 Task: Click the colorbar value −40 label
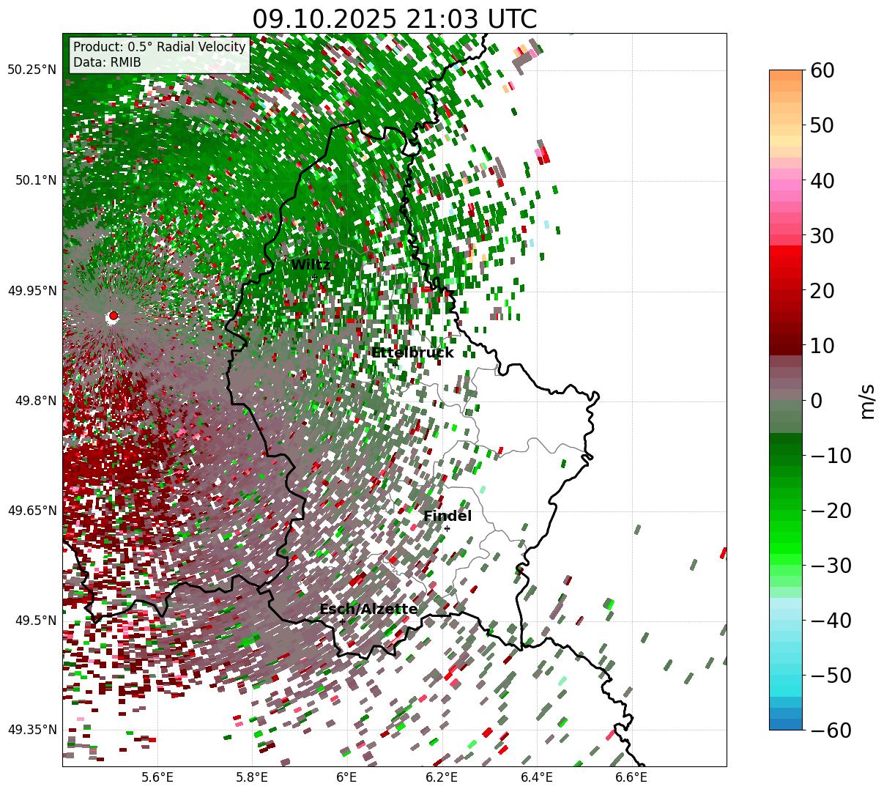click(x=830, y=620)
